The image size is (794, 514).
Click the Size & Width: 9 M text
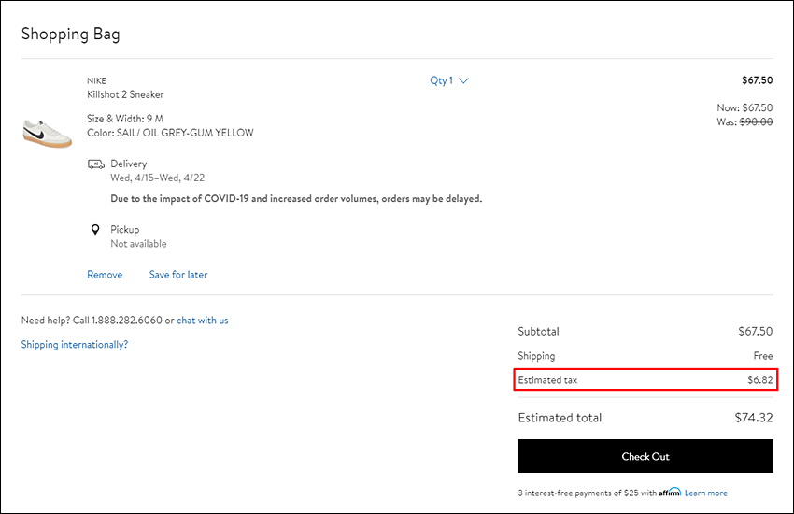(125, 119)
